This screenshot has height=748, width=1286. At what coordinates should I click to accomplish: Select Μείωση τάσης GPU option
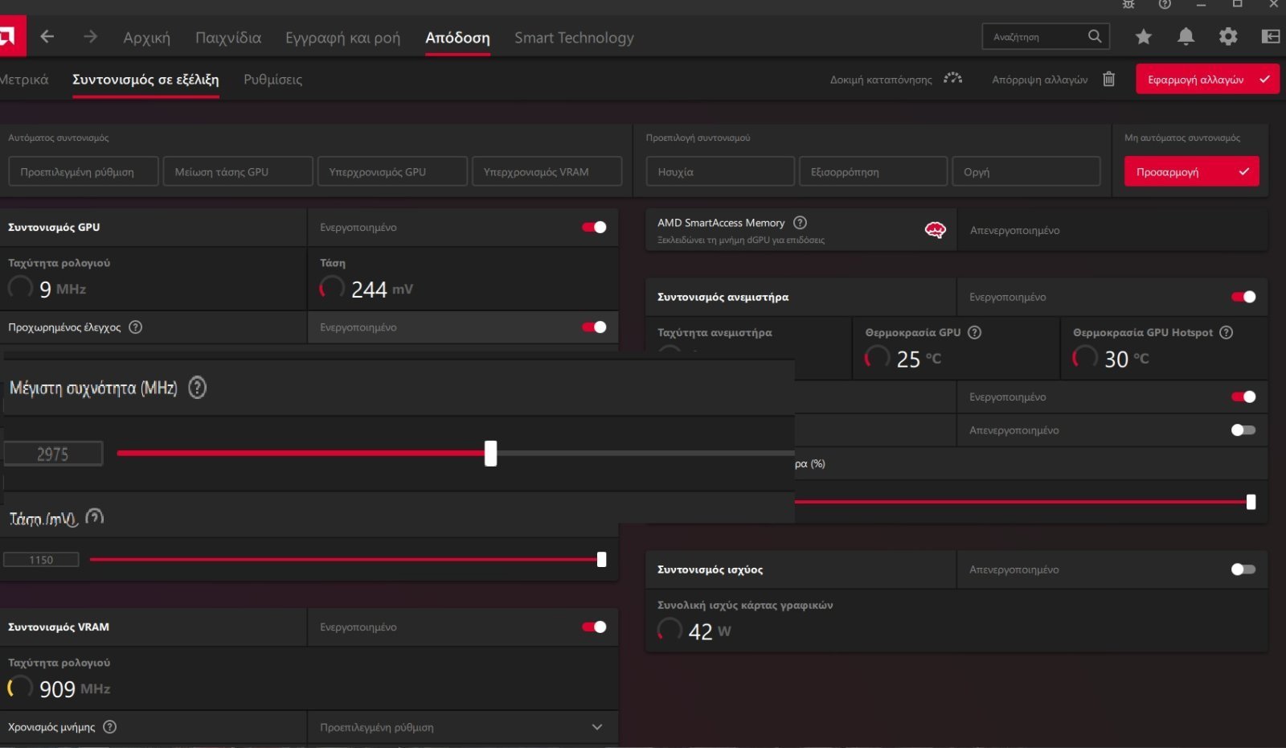click(238, 171)
